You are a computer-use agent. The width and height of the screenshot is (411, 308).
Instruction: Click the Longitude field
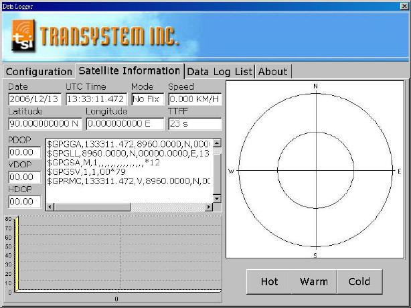coord(125,124)
